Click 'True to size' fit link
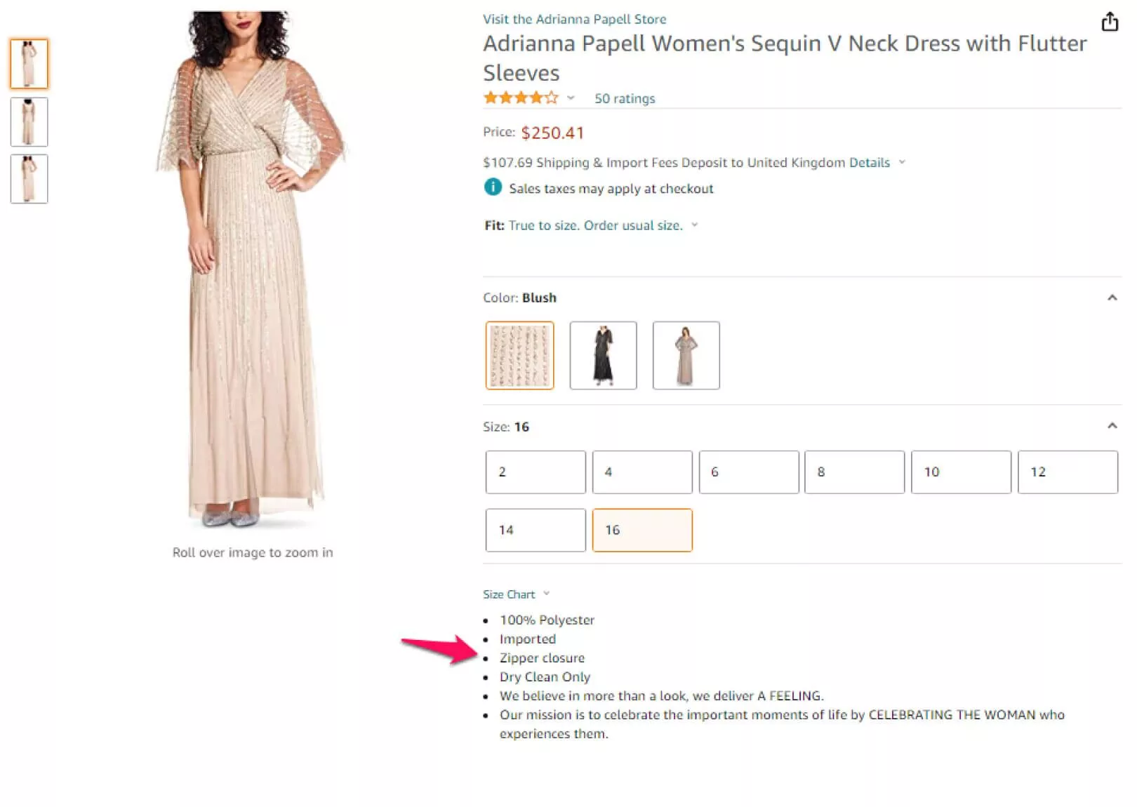This screenshot has height=807, width=1137. pos(595,225)
